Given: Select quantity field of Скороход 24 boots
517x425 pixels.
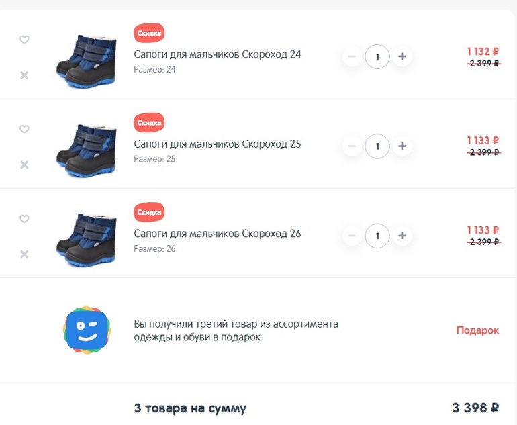Looking at the screenshot, I should click(x=377, y=56).
